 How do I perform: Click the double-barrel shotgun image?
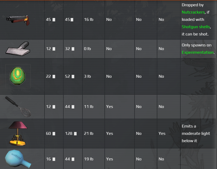click(x=18, y=20)
